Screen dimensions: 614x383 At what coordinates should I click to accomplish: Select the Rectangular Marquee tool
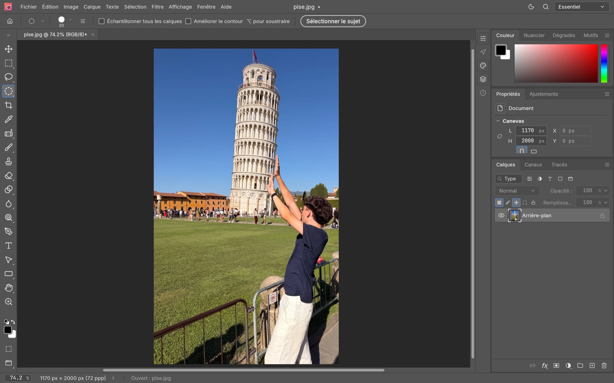point(8,63)
